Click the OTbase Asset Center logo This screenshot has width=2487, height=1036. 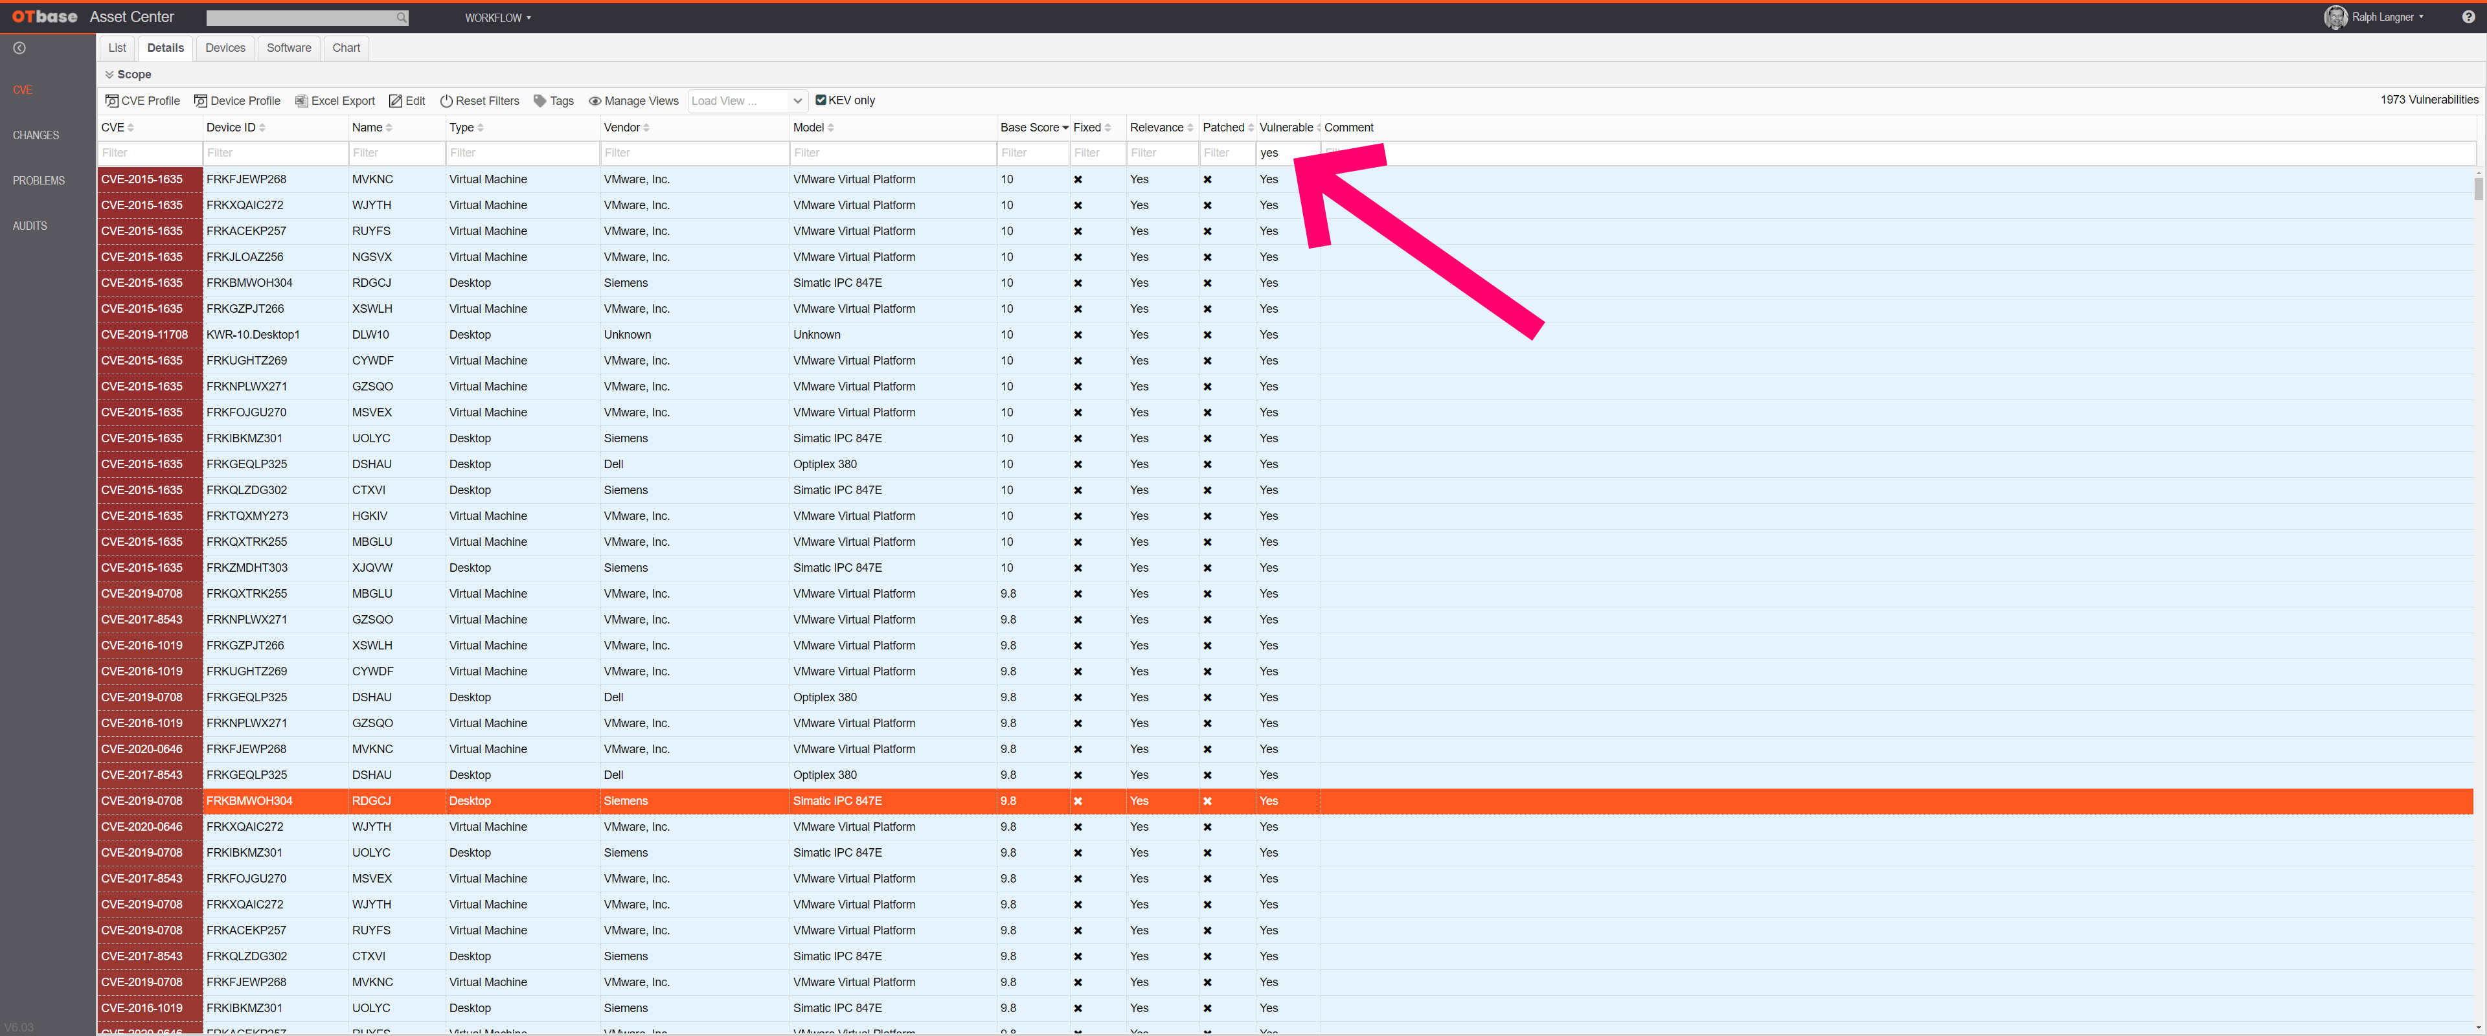93,17
